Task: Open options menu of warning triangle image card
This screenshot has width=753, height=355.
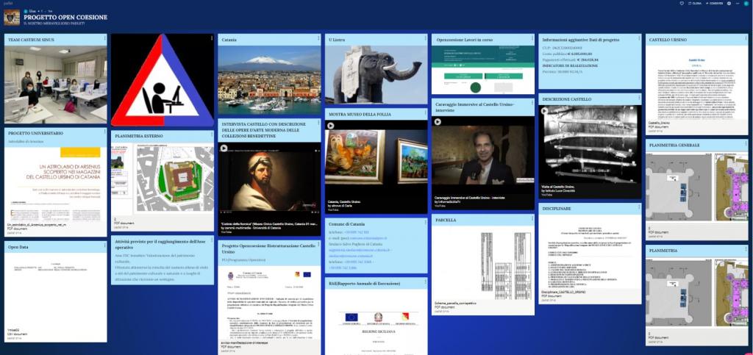Action: tap(211, 38)
